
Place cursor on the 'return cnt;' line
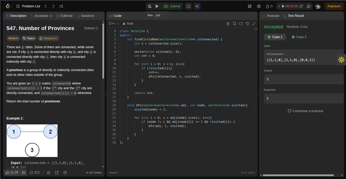(x=144, y=93)
